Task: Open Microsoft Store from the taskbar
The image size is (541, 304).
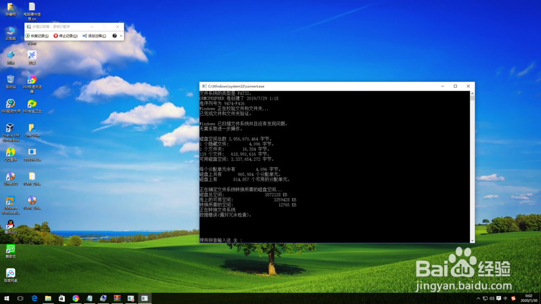Action: pyautogui.click(x=62, y=298)
